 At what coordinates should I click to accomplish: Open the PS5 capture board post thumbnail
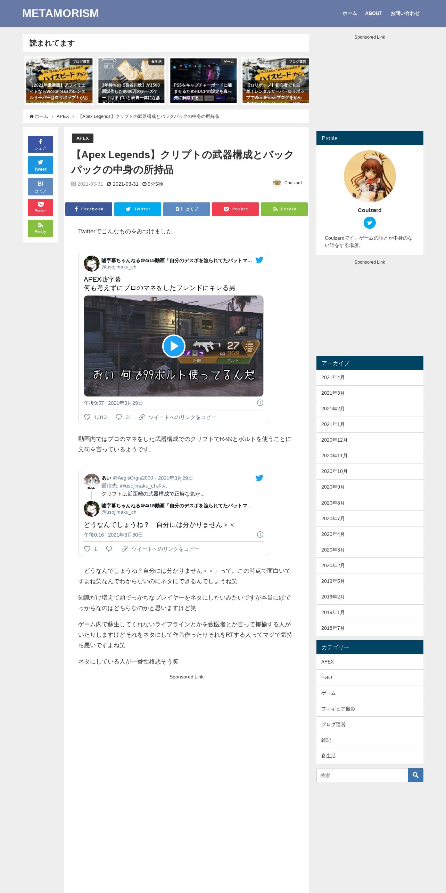(204, 81)
